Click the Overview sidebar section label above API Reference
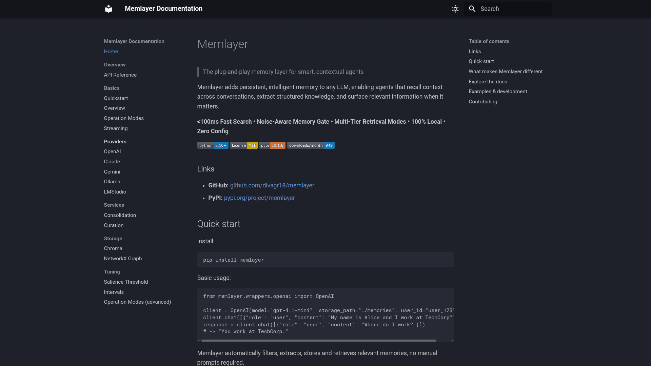The width and height of the screenshot is (651, 366). 115,65
